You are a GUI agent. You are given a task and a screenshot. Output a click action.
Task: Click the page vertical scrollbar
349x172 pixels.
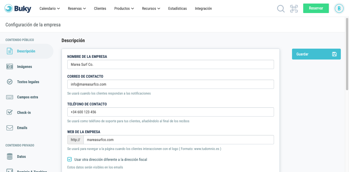coord(347,54)
